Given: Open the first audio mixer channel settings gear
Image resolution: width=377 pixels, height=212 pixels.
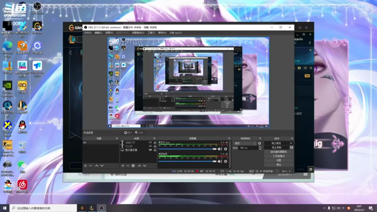Looking at the screenshot, I should [x=226, y=149].
